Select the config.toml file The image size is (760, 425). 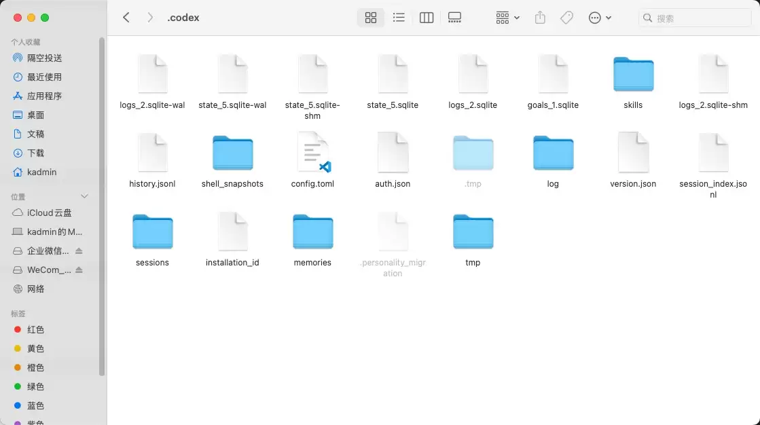coord(312,160)
